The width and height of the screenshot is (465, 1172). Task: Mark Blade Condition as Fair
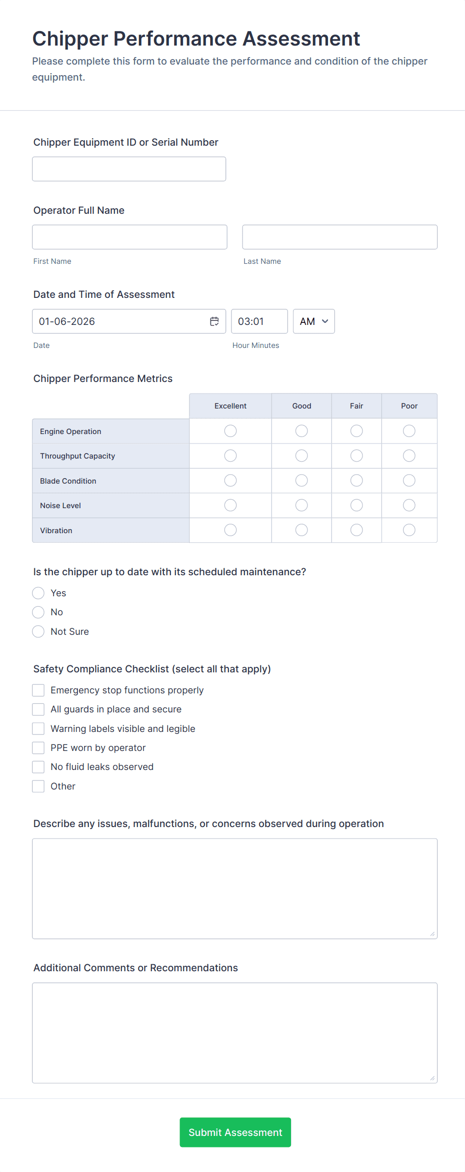pos(356,481)
